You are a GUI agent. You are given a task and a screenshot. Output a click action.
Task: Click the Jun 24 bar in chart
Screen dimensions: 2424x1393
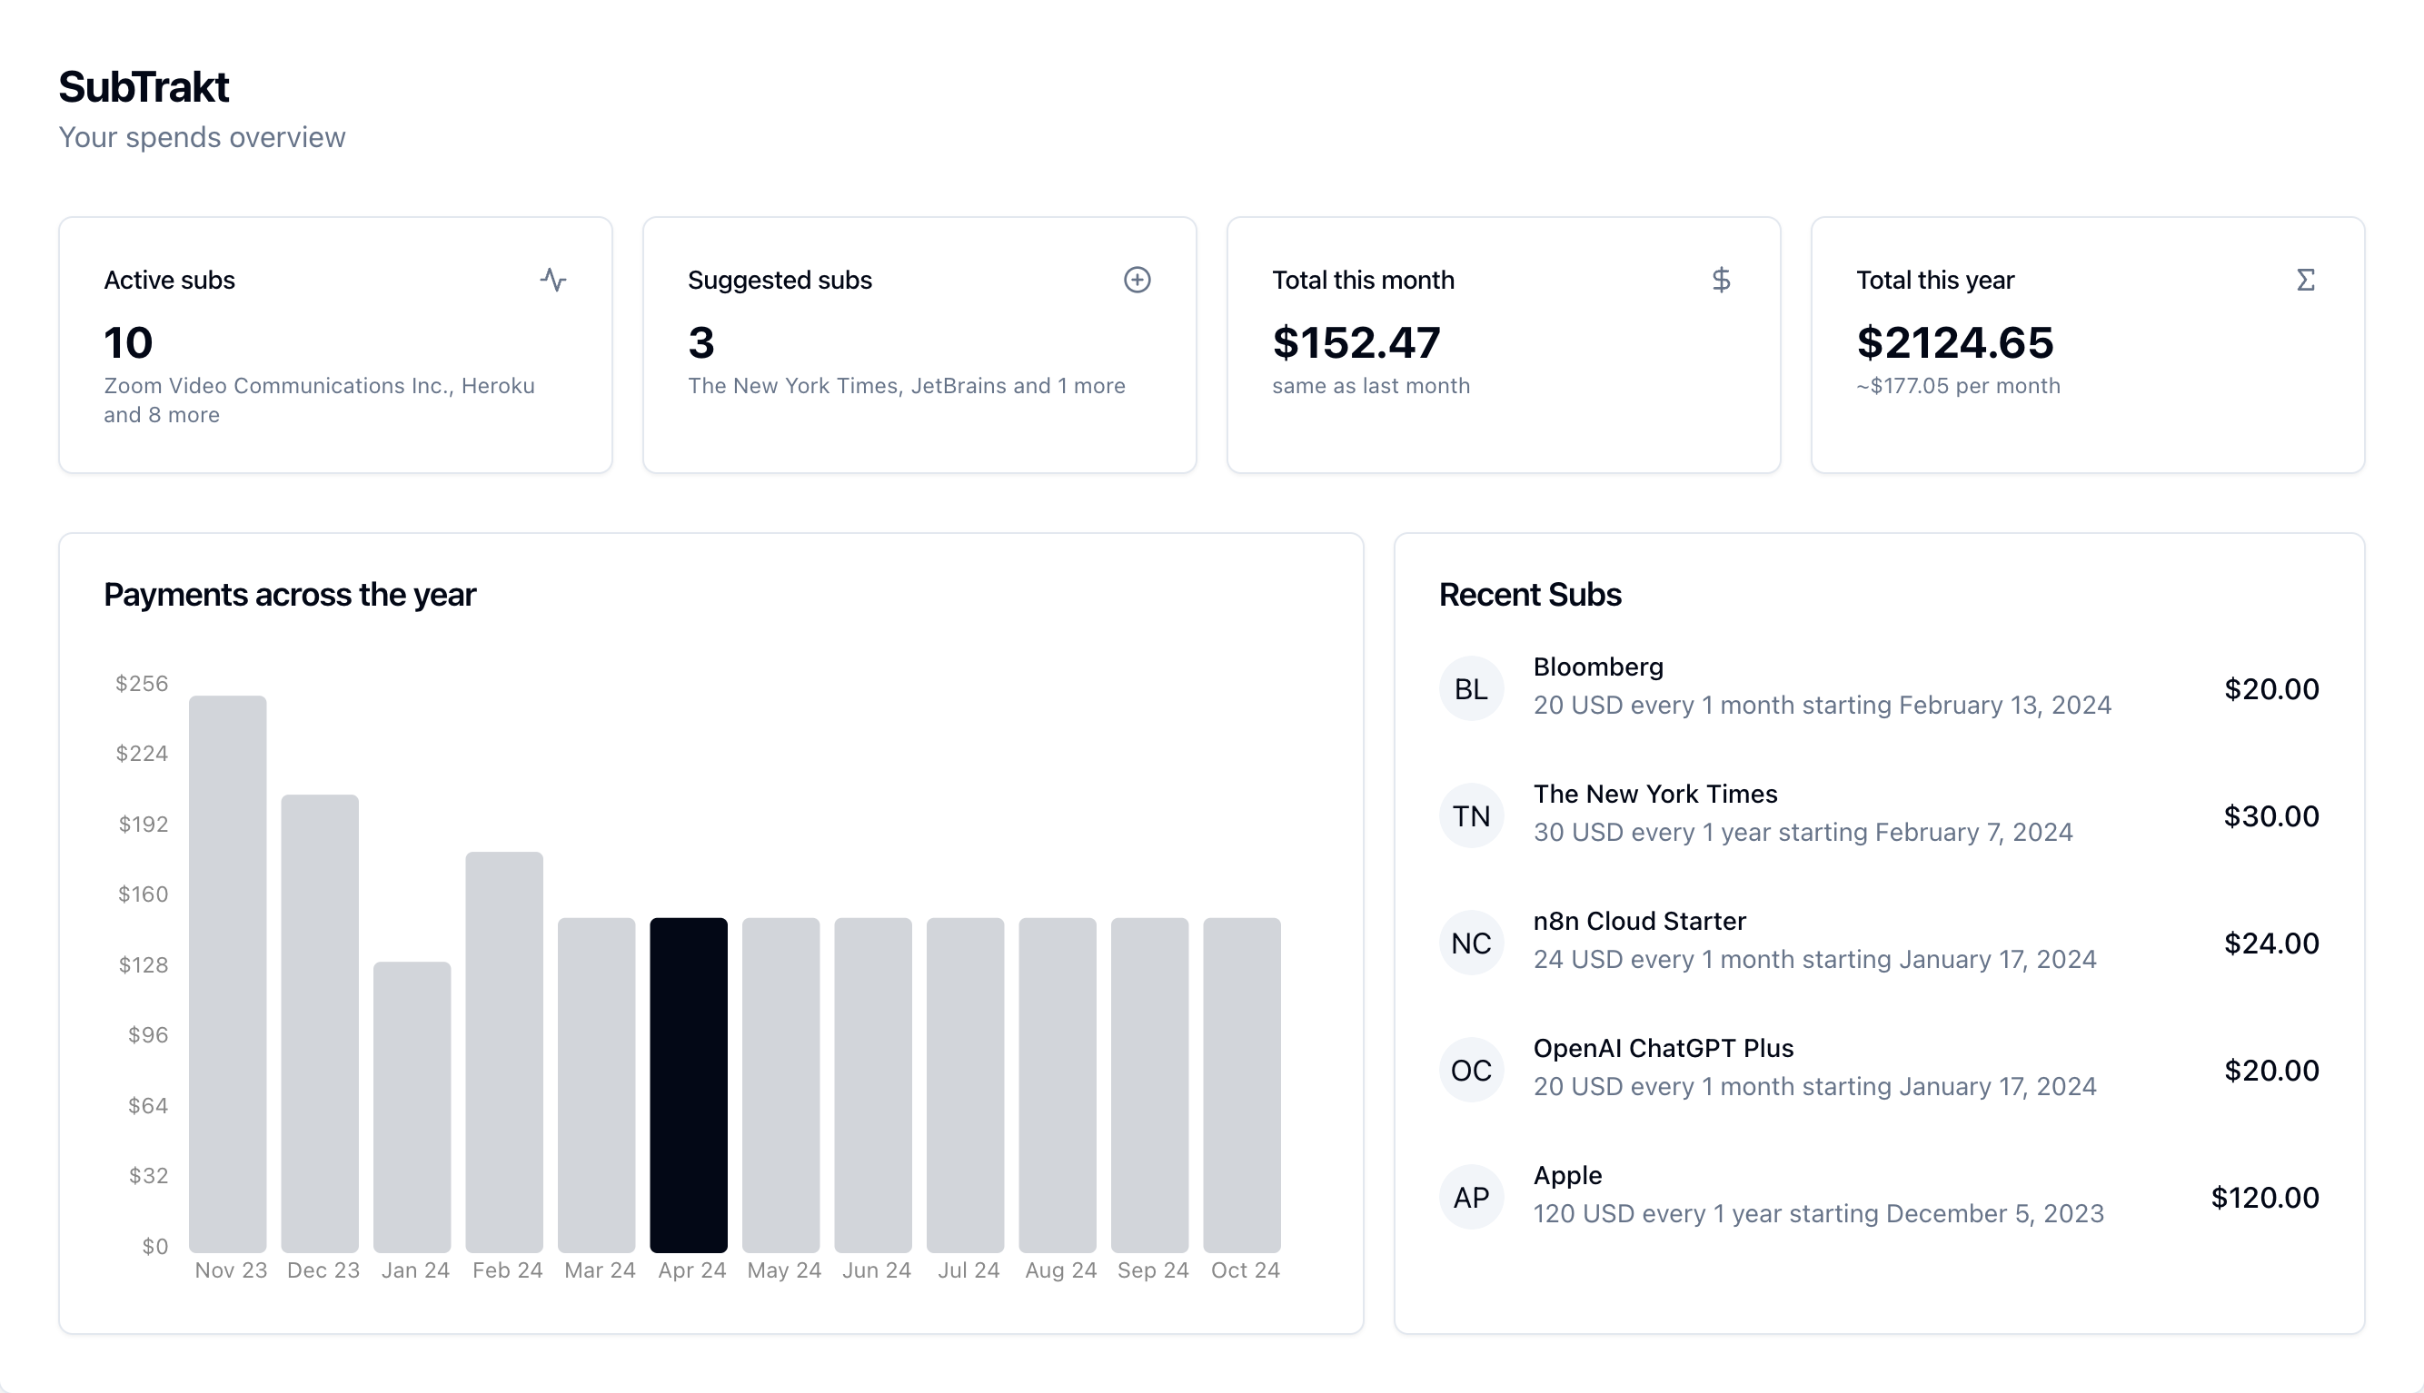(x=873, y=1085)
